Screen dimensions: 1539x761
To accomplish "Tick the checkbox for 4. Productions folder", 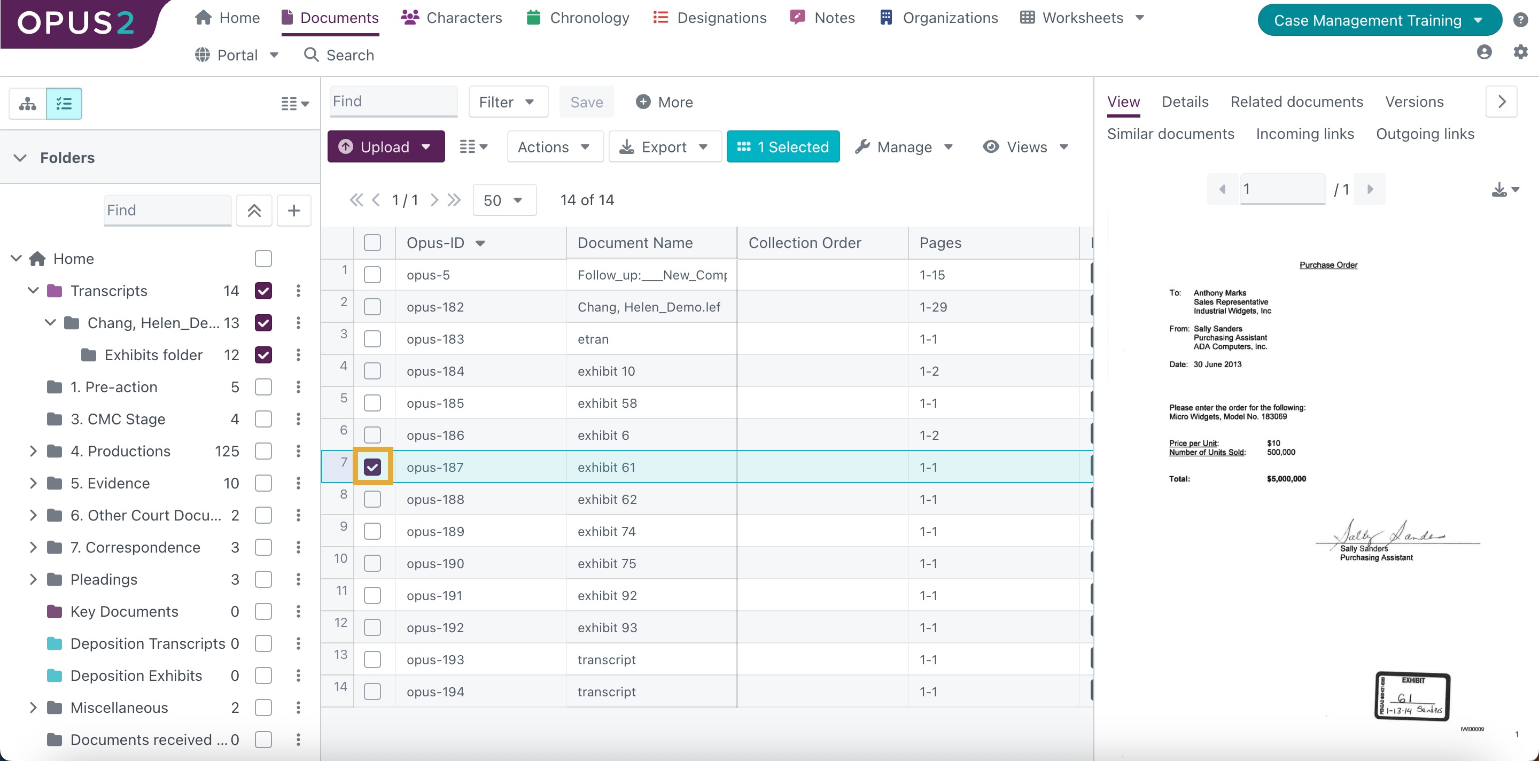I will click(x=263, y=451).
